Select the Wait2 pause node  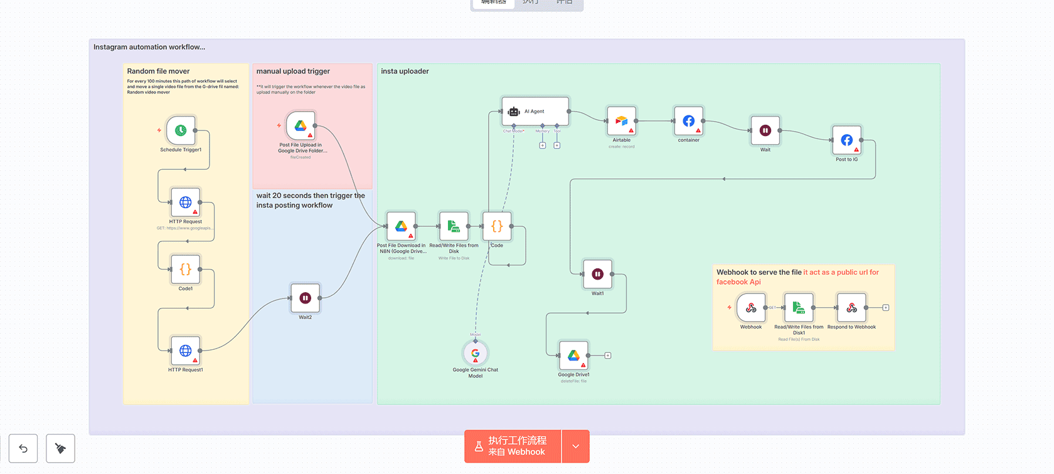305,298
